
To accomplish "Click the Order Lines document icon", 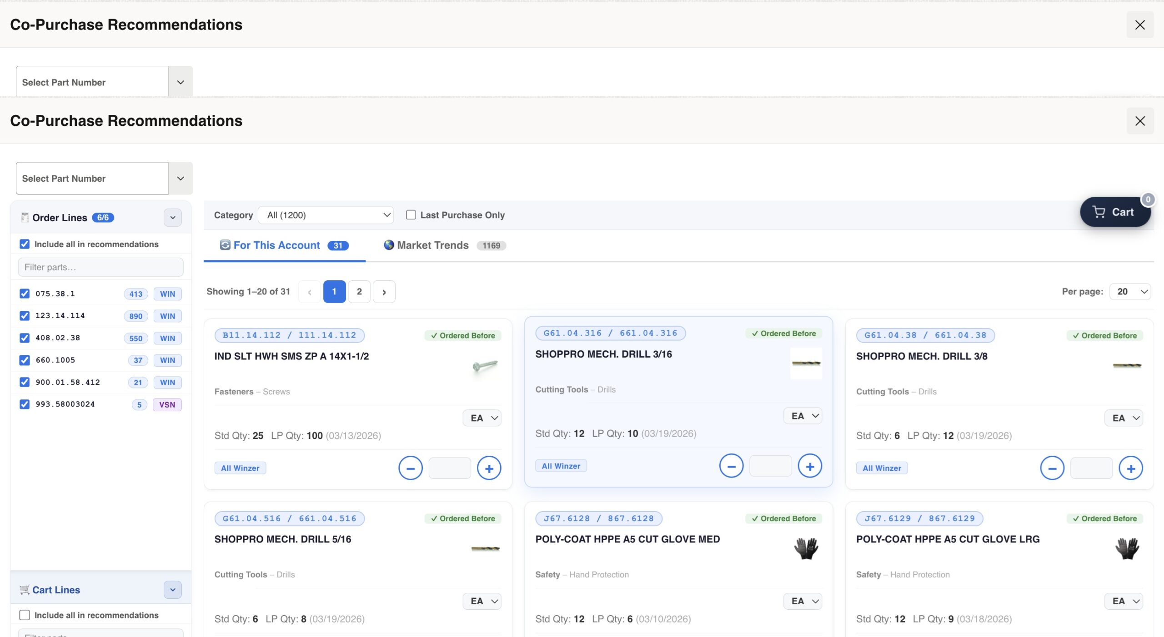I will coord(25,218).
